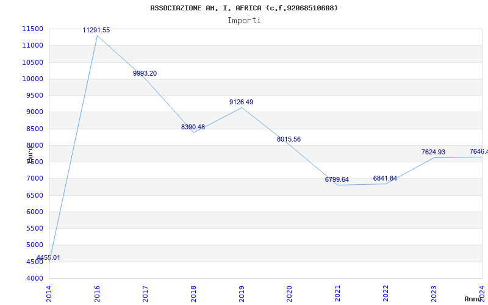The width and height of the screenshot is (488, 305).
Task: Click the chart title ASSOCIAZIONE AM. I. AFRICA
Action: tap(244, 8)
